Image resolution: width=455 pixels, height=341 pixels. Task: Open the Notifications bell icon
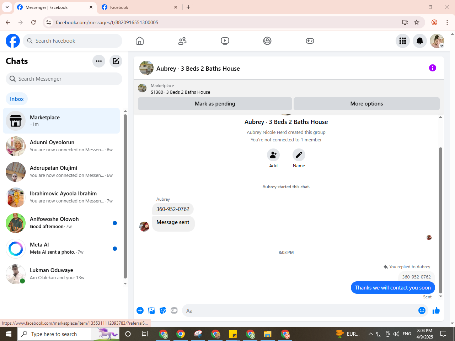click(x=420, y=41)
